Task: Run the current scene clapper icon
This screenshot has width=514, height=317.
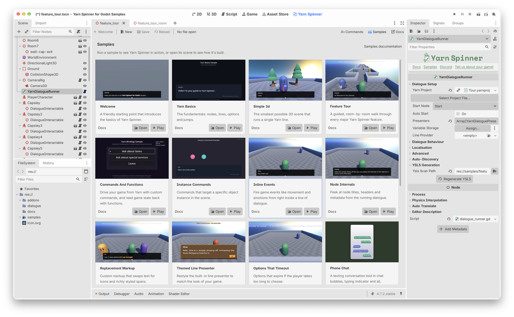Action: coord(478,15)
